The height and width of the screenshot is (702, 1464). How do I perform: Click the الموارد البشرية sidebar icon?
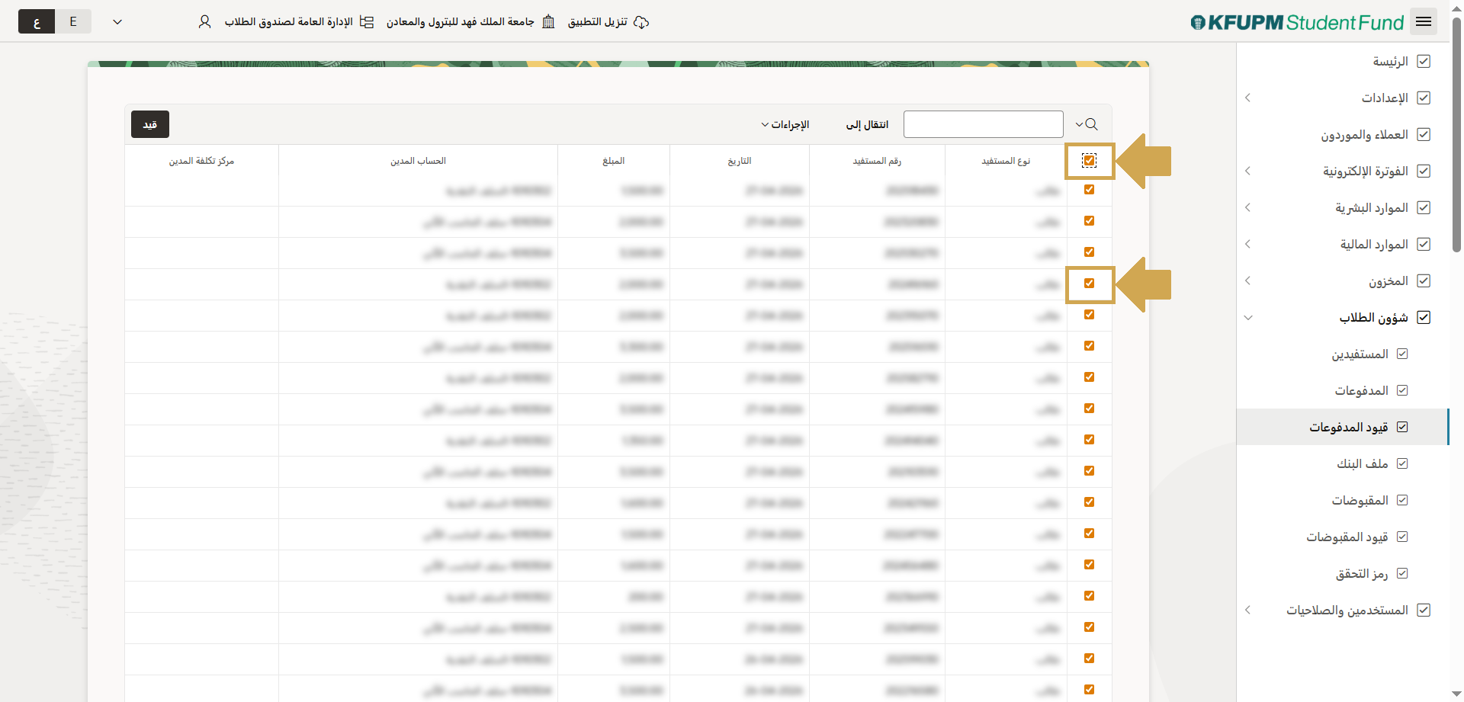click(1424, 207)
